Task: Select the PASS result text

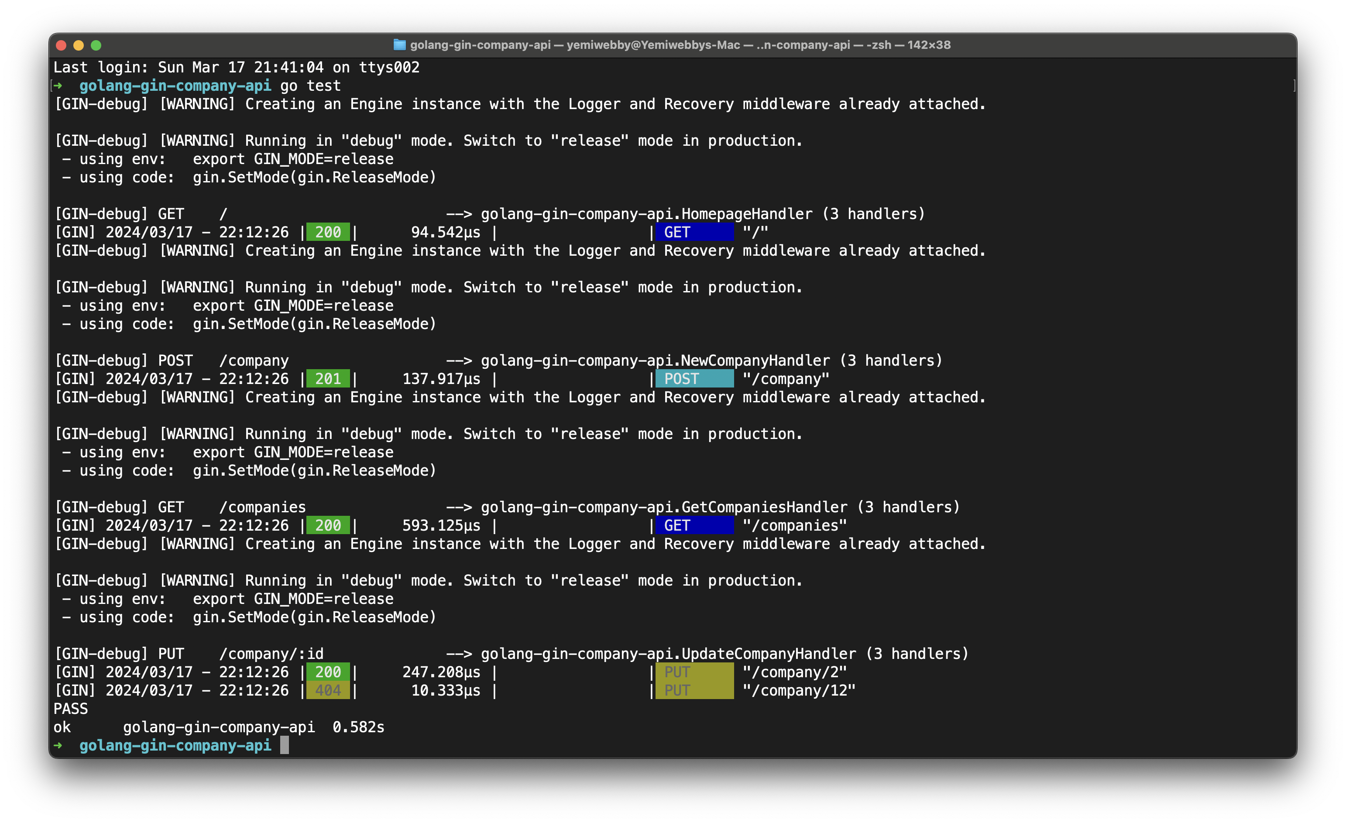Action: click(70, 708)
